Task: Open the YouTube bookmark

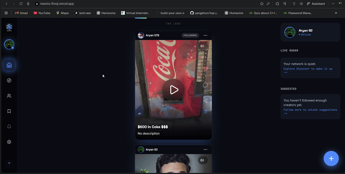Action: [x=42, y=13]
